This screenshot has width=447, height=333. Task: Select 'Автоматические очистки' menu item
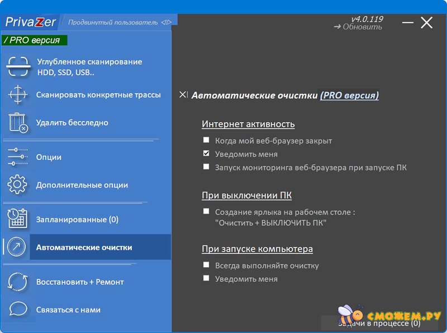84,247
